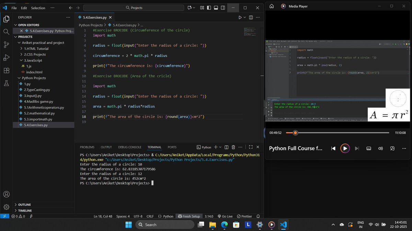
Task: Switch to the DEBUG CONSOLE tab
Action: click(x=130, y=147)
